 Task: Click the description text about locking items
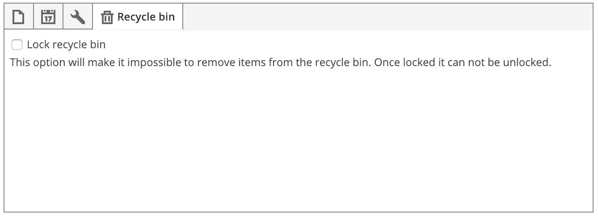[281, 62]
